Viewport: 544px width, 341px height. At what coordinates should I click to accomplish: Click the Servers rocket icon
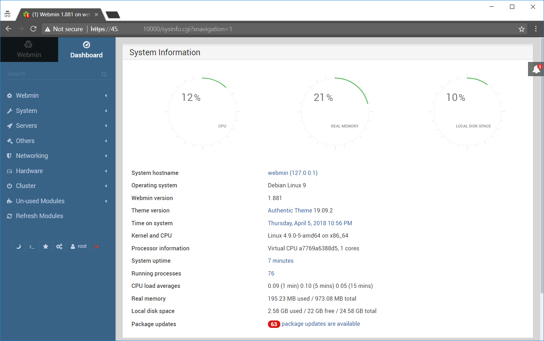click(10, 126)
